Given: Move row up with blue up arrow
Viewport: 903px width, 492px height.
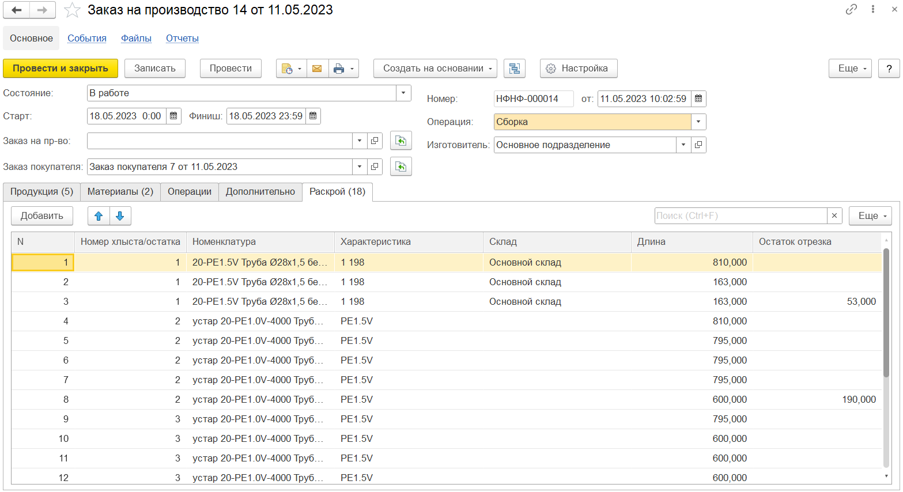Looking at the screenshot, I should 99,216.
